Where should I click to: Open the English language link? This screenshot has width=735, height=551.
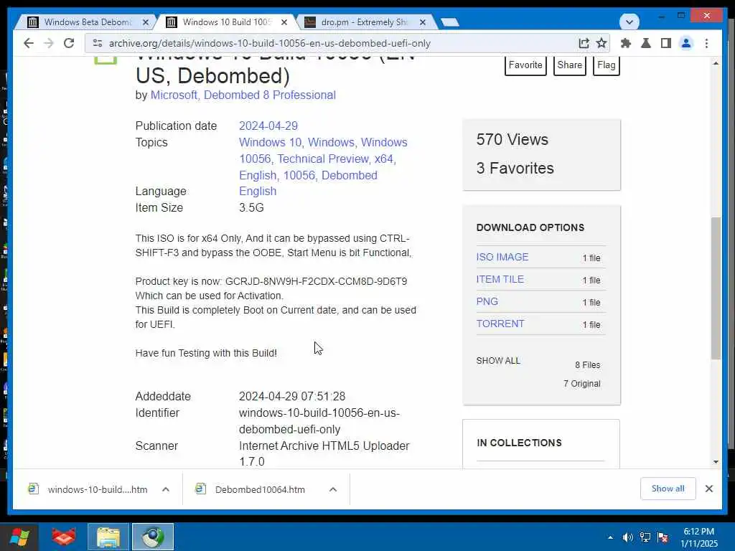click(258, 191)
